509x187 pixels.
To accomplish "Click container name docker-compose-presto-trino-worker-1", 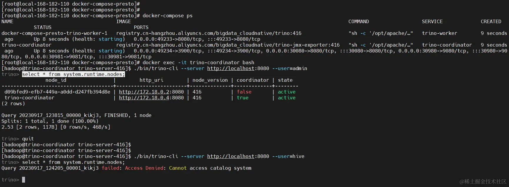I will click(54, 33).
